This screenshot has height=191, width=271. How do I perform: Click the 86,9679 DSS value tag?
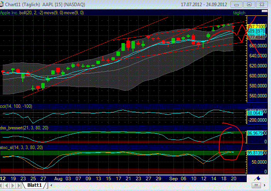click(x=255, y=133)
